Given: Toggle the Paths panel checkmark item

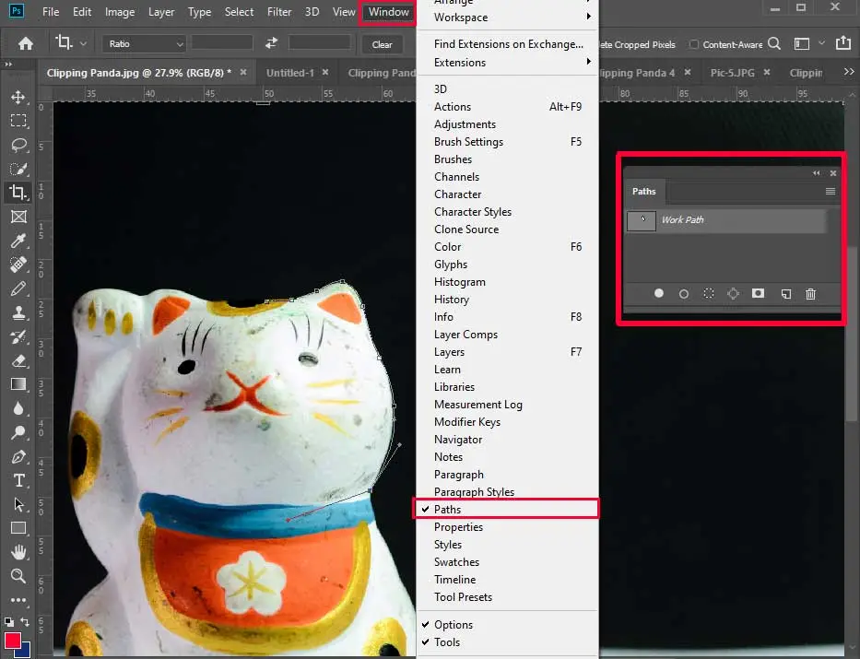Looking at the screenshot, I should pos(506,510).
